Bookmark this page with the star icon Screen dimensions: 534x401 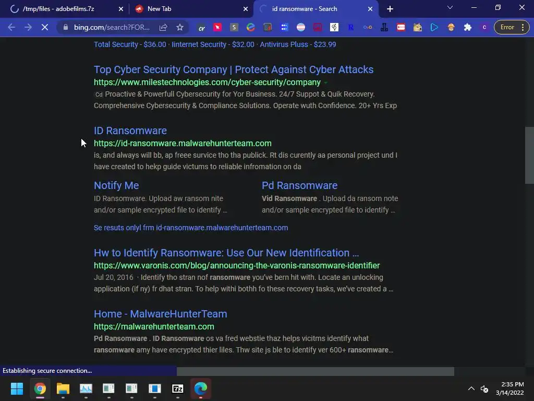click(x=180, y=27)
